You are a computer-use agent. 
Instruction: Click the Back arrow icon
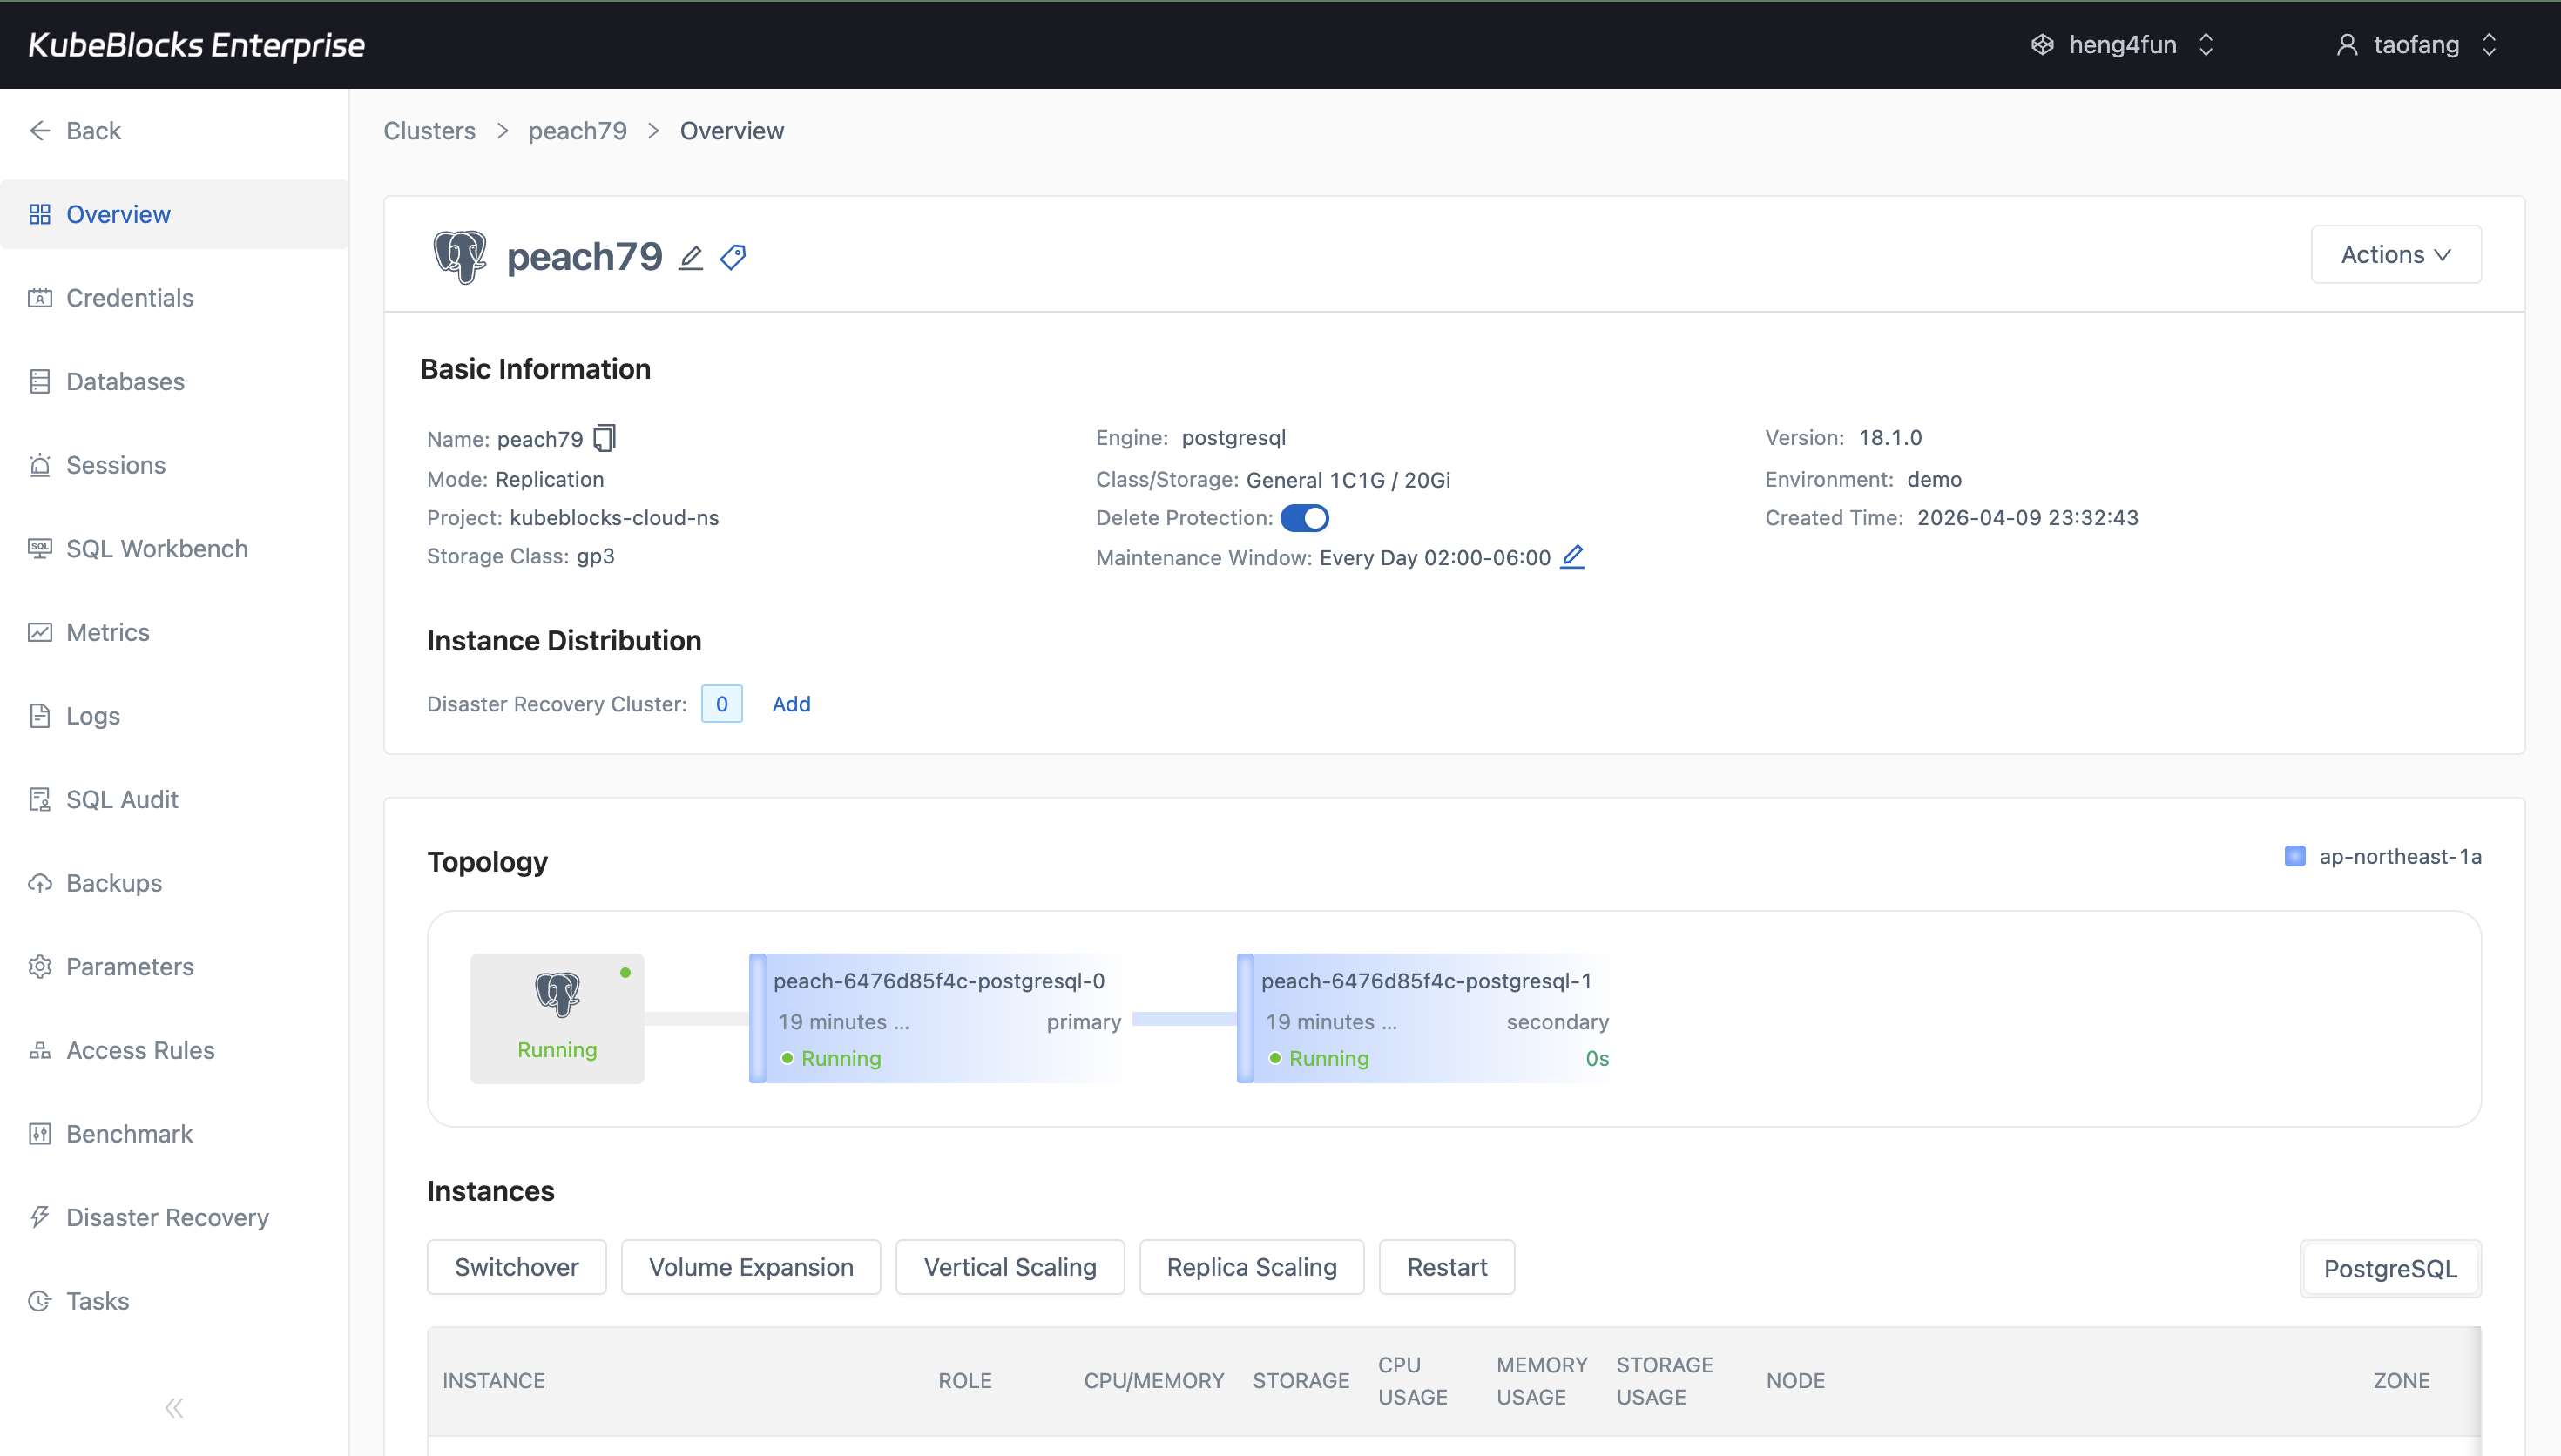coord(40,130)
